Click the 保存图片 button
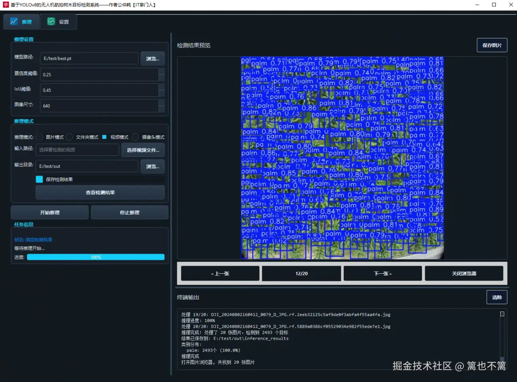Viewport: 517px width, 382px height. coord(492,45)
